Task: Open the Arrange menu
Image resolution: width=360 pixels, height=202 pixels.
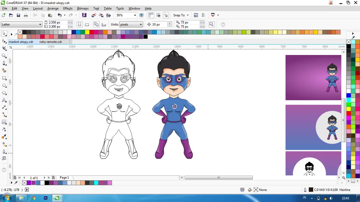Action: coord(53,8)
